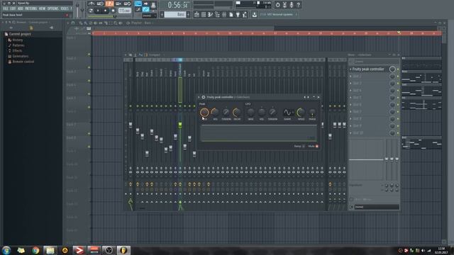Click the blue highlighted link tool icon

145,9
